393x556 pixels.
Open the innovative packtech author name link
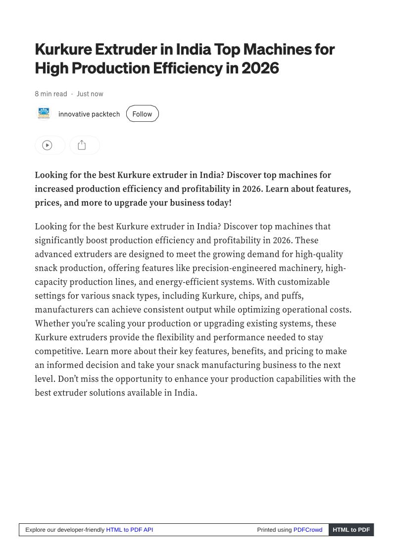[x=89, y=114]
